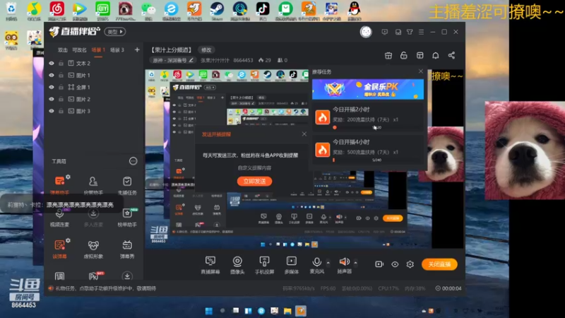Click the layout panel icon above preview
This screenshot has height=318, width=565.
tap(420, 55)
